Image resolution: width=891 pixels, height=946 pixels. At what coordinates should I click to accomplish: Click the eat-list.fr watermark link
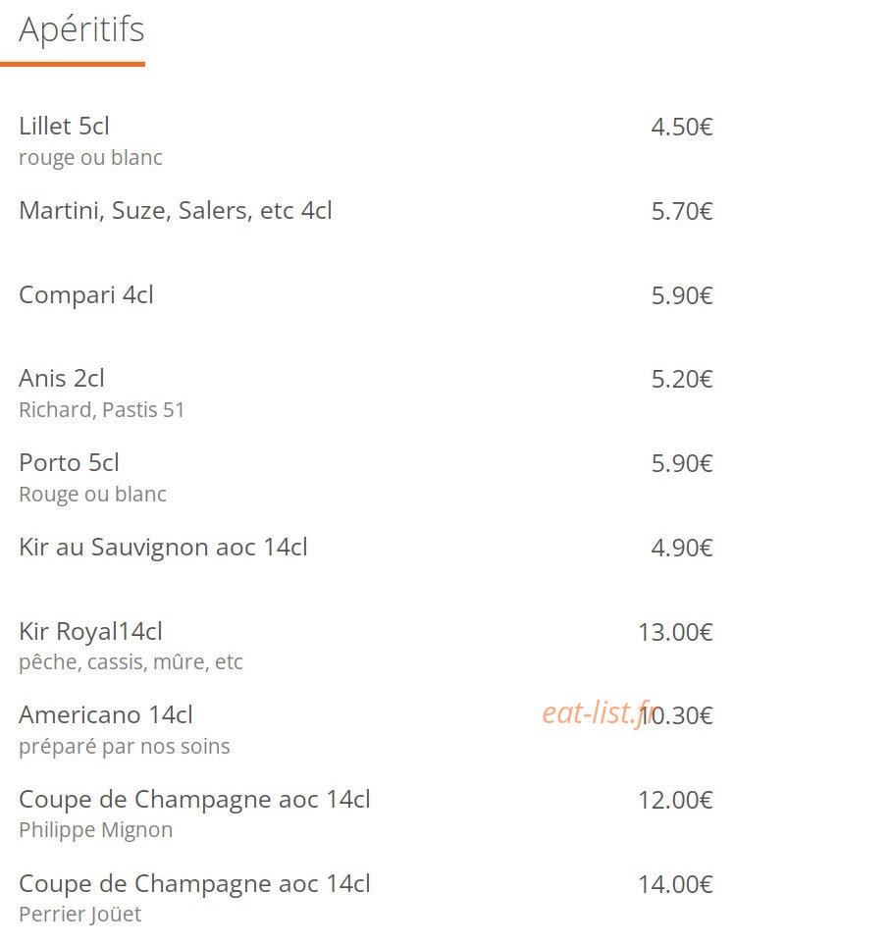tap(598, 713)
